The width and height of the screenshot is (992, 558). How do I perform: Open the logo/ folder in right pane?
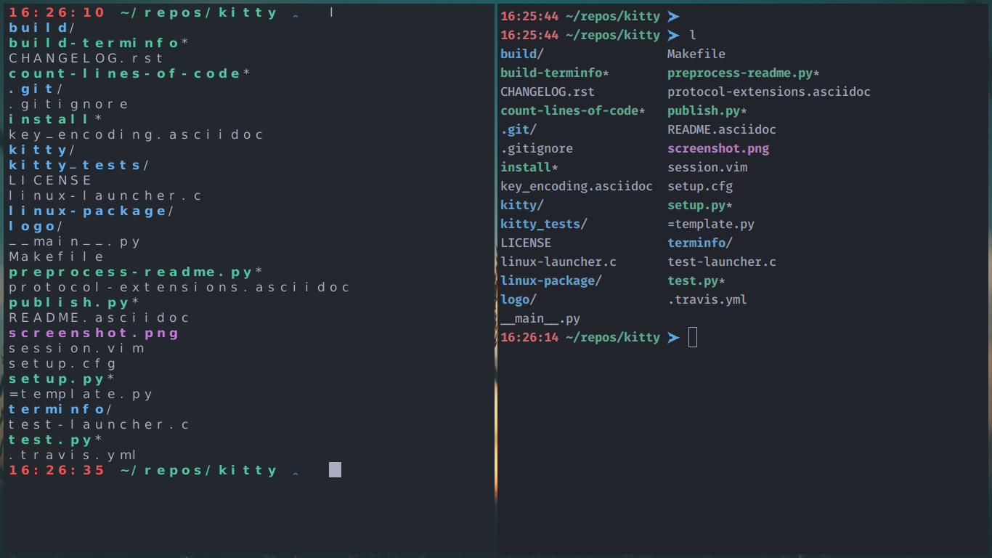[516, 299]
